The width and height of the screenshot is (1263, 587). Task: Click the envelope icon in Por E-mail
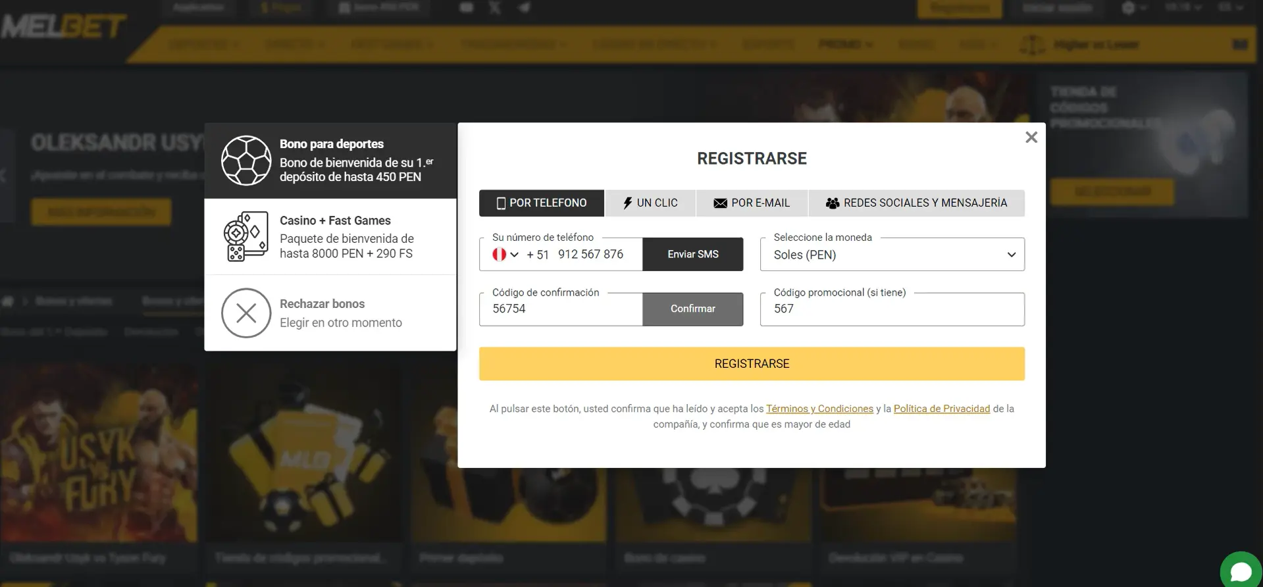pyautogui.click(x=720, y=203)
